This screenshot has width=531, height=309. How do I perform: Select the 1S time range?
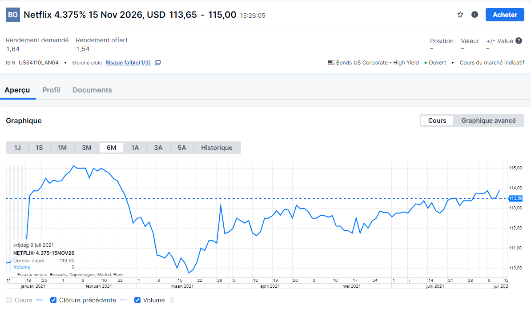[39, 148]
